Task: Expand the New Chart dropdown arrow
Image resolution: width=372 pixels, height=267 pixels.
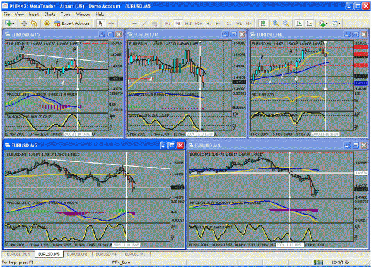Action: [14, 23]
